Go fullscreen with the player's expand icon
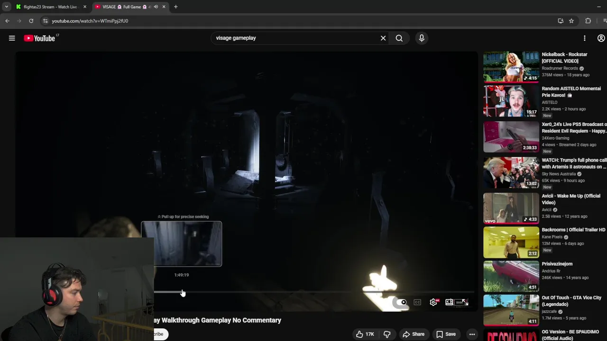607x341 pixels. click(x=465, y=302)
